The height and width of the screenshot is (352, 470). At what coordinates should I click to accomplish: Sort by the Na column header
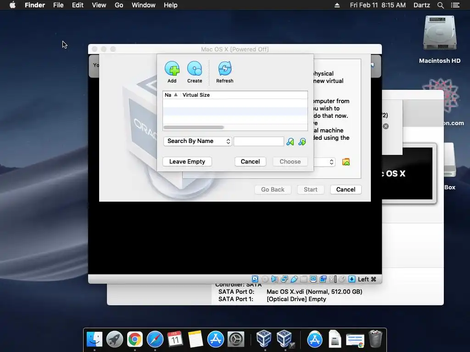coord(171,95)
